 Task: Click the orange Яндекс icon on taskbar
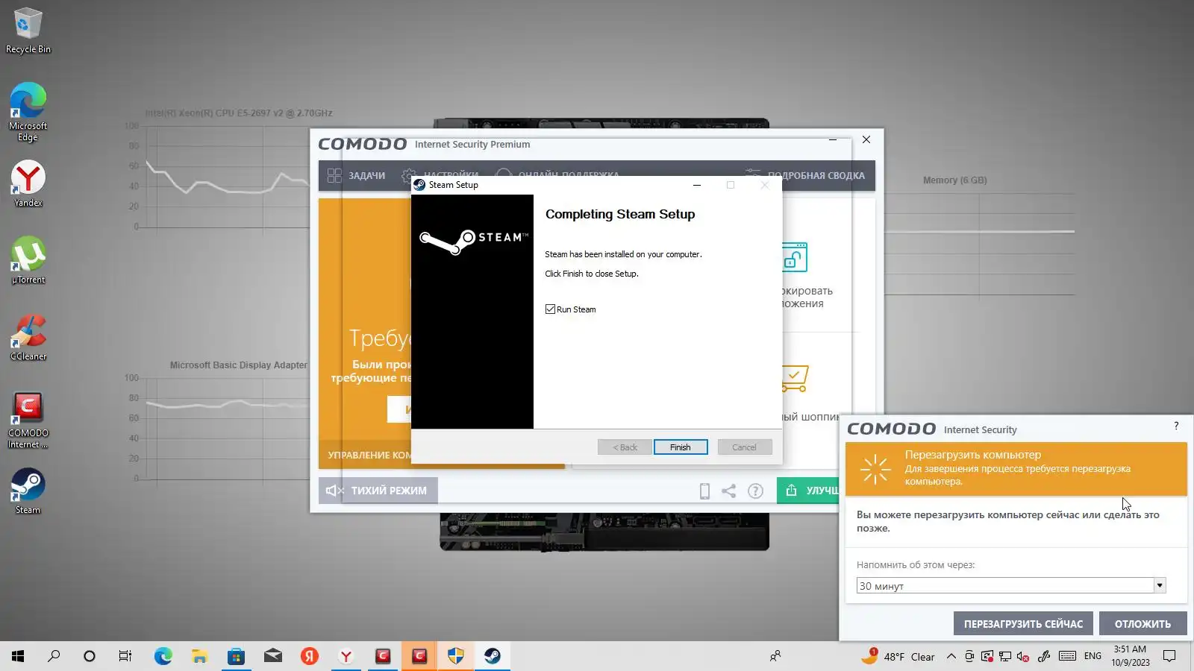point(309,656)
